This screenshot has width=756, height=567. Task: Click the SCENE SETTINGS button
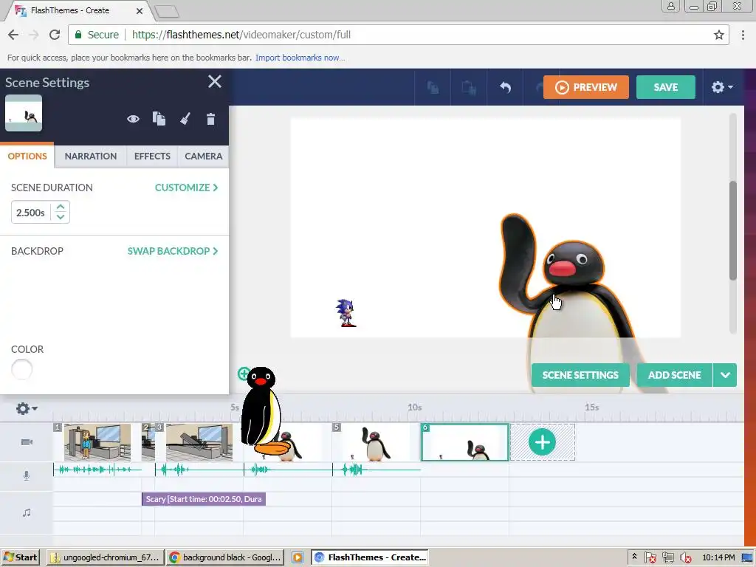(580, 375)
